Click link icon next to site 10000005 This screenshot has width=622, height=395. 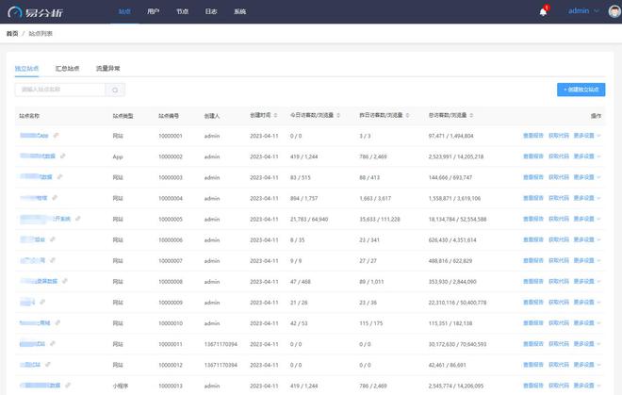click(x=78, y=219)
